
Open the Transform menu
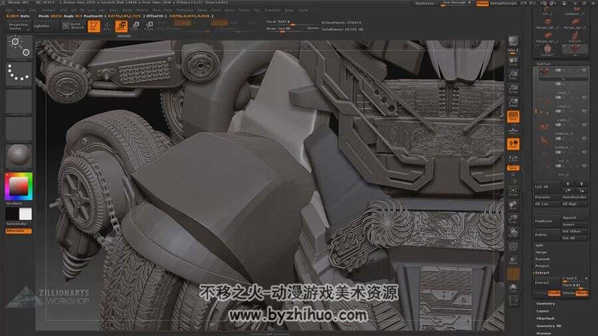click(x=272, y=10)
